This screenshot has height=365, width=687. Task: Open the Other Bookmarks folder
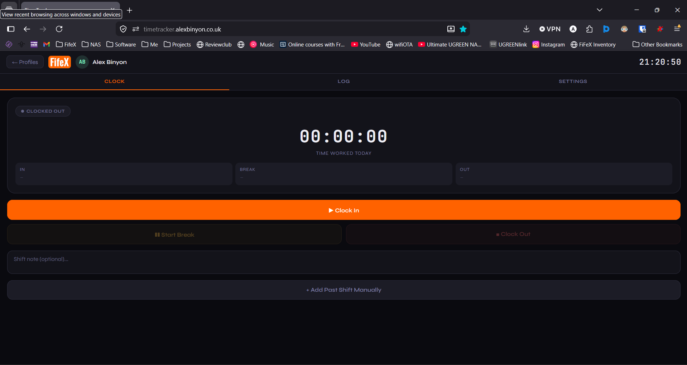click(658, 44)
